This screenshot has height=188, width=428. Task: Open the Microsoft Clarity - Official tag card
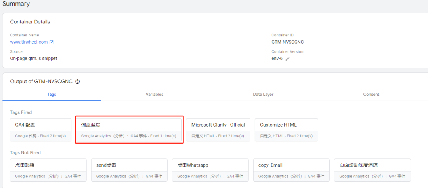coord(218,130)
